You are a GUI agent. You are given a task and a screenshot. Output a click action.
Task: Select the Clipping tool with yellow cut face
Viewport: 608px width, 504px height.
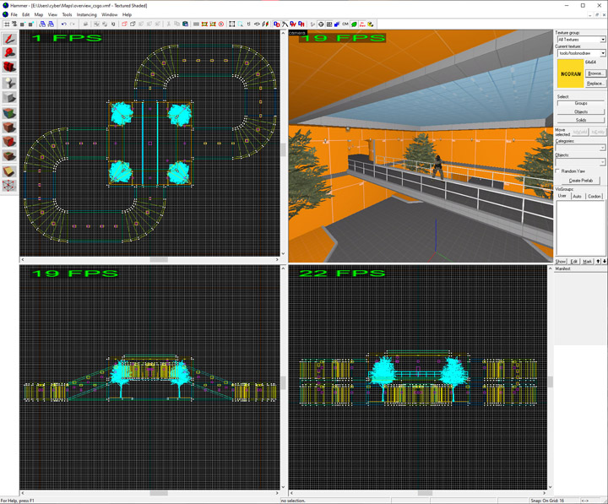[9, 171]
